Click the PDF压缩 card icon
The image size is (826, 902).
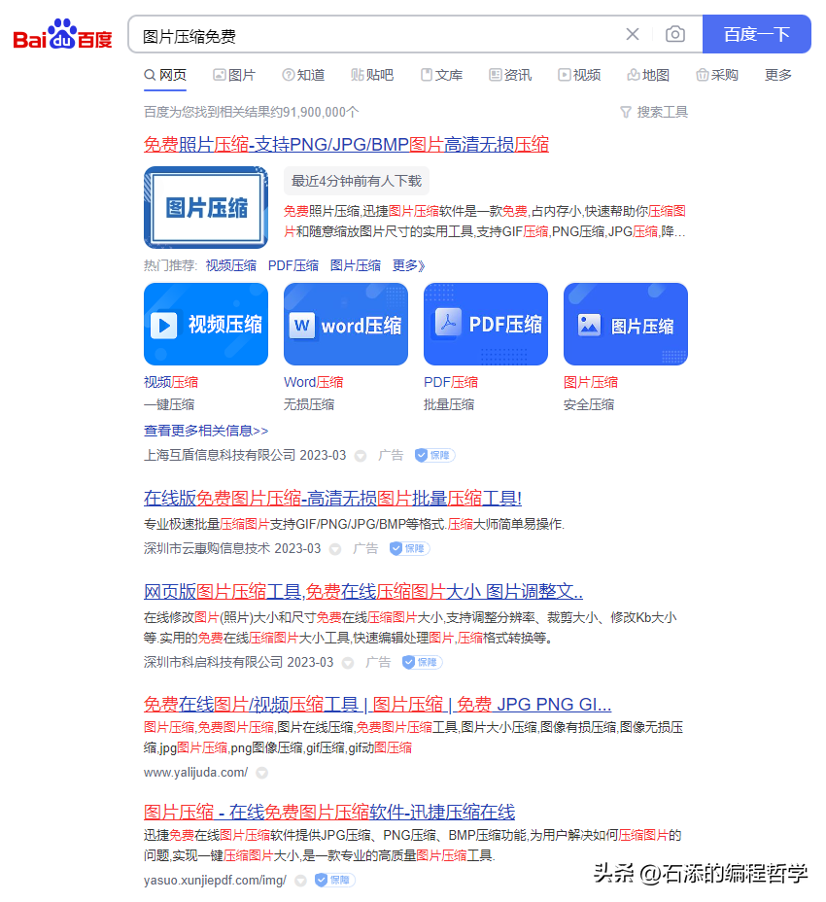pyautogui.click(x=486, y=324)
